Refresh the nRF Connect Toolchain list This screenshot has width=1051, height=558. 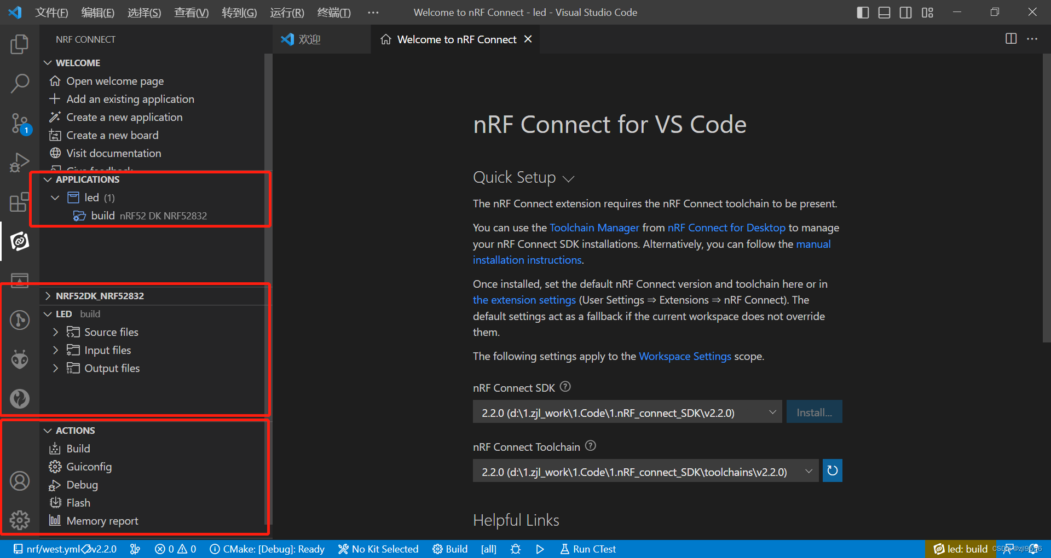pos(832,470)
